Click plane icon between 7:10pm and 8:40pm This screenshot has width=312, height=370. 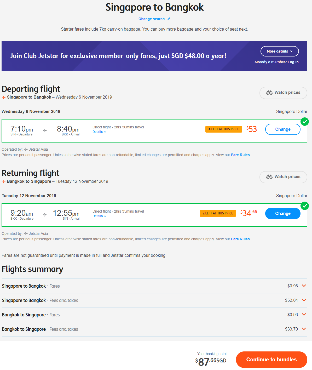coord(45,130)
